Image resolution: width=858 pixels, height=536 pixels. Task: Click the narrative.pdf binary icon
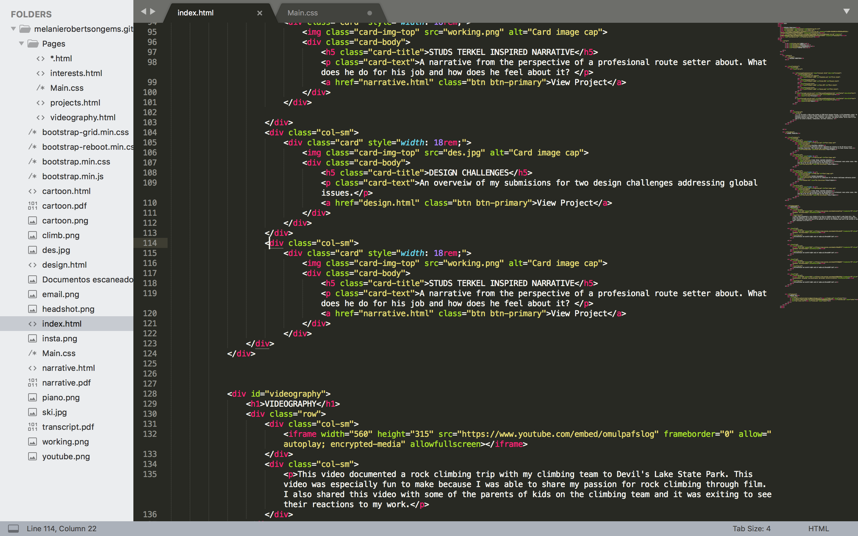click(x=33, y=383)
